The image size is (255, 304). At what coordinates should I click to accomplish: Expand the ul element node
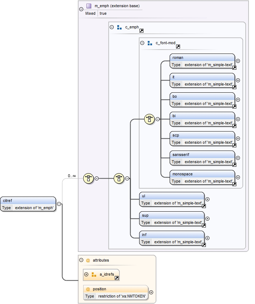click(x=207, y=199)
